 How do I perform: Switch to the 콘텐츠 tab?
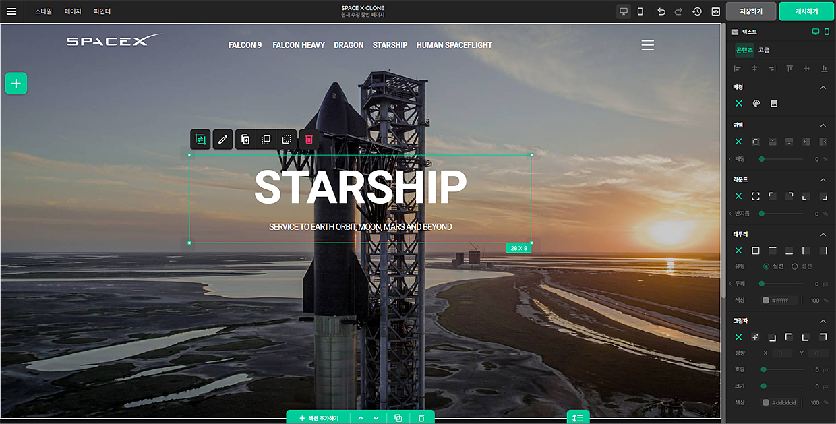point(744,50)
